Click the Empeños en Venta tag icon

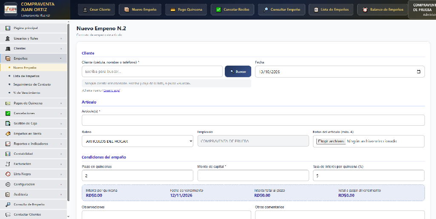pos(8,133)
